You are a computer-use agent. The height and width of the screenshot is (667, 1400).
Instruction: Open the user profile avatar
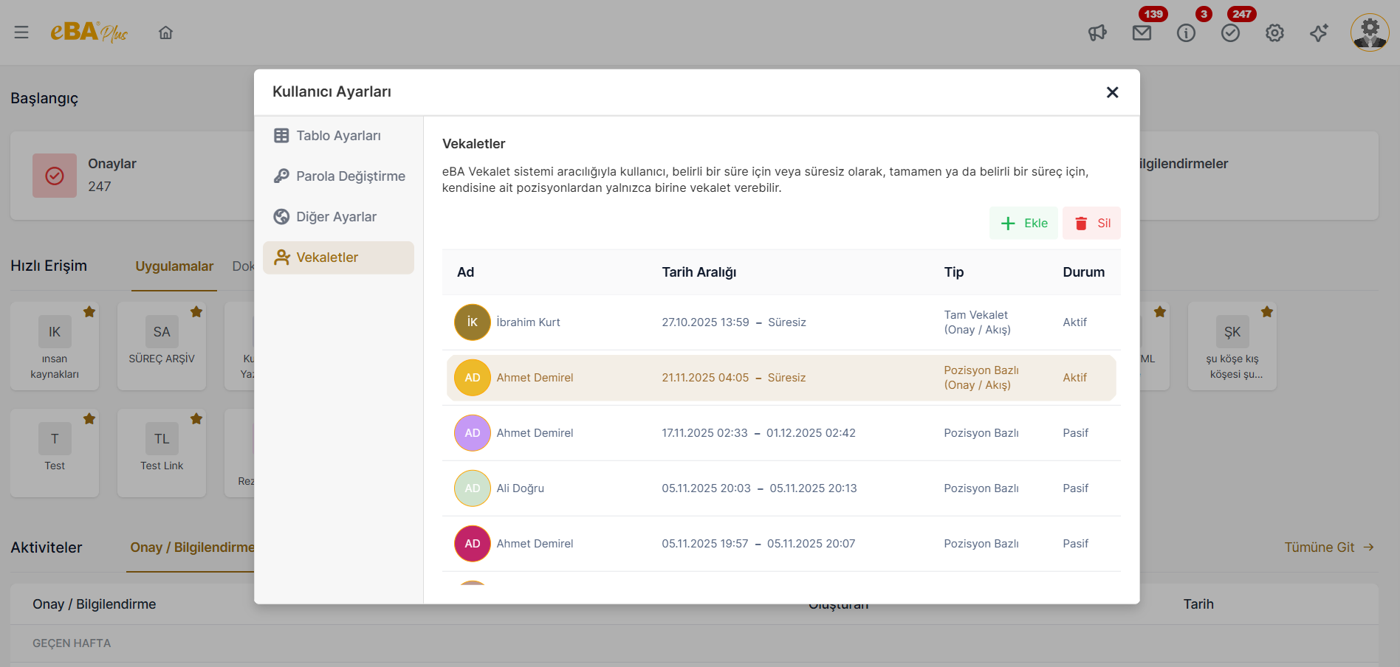[1370, 32]
